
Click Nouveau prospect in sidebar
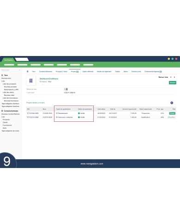point(10,87)
